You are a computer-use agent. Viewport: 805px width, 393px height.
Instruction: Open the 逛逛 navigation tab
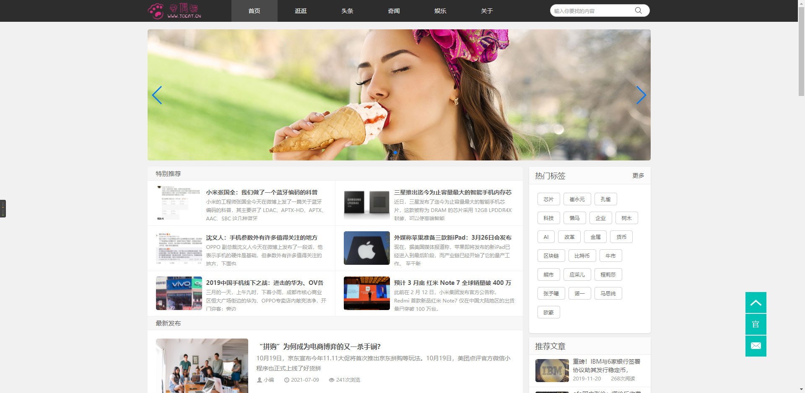point(301,11)
